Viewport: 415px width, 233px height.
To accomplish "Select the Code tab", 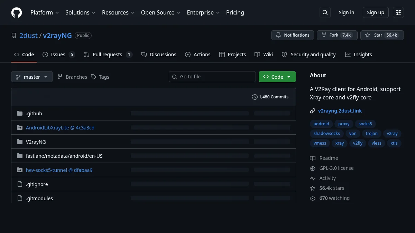I will (24, 55).
